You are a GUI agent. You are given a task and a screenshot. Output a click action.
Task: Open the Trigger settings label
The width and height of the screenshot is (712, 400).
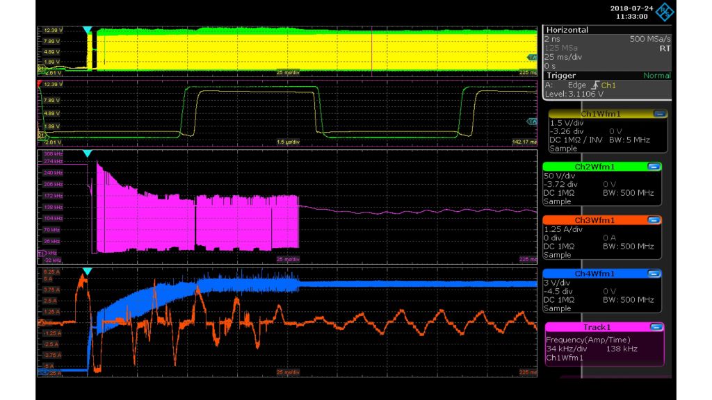click(x=562, y=76)
